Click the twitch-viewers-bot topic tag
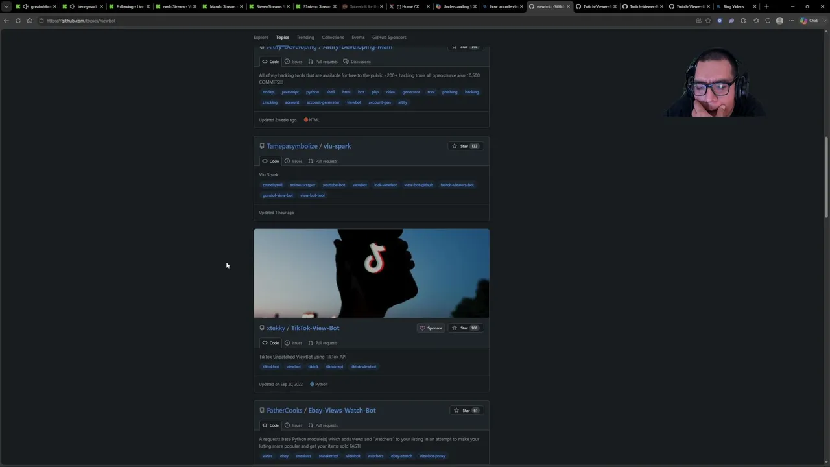The width and height of the screenshot is (830, 467). click(x=457, y=185)
